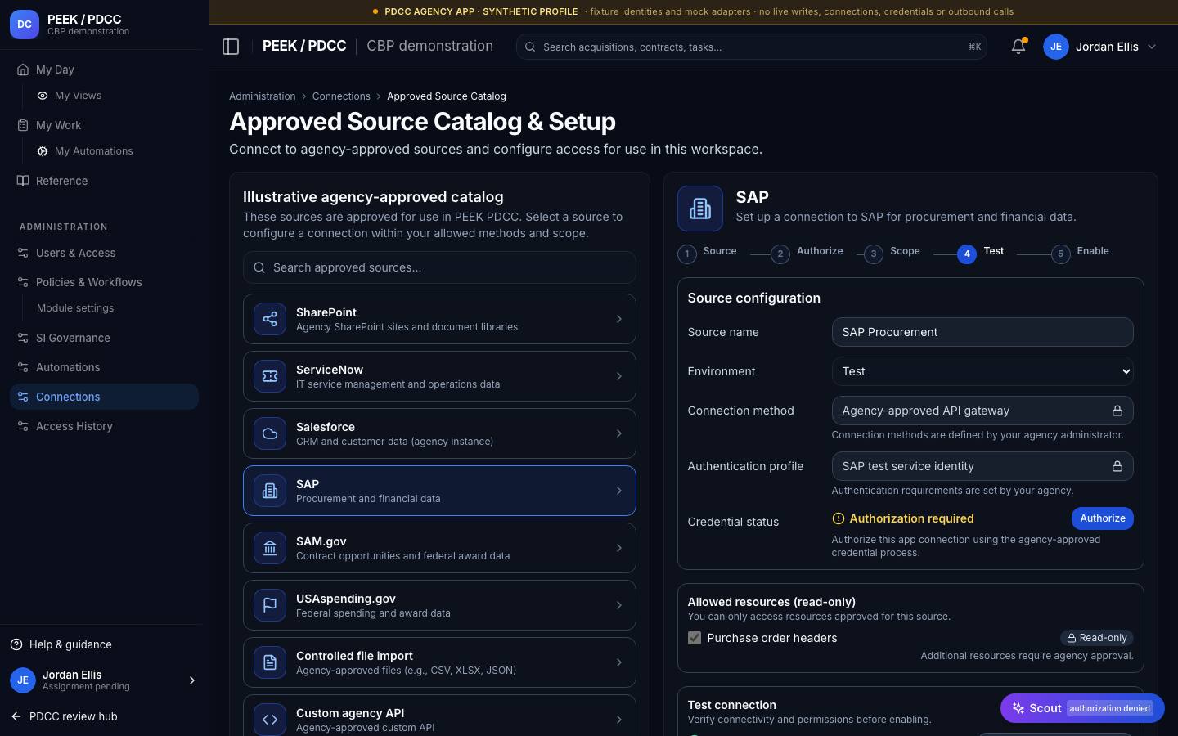Focus the global search acquisitions field
1178x736 pixels.
pyautogui.click(x=752, y=47)
